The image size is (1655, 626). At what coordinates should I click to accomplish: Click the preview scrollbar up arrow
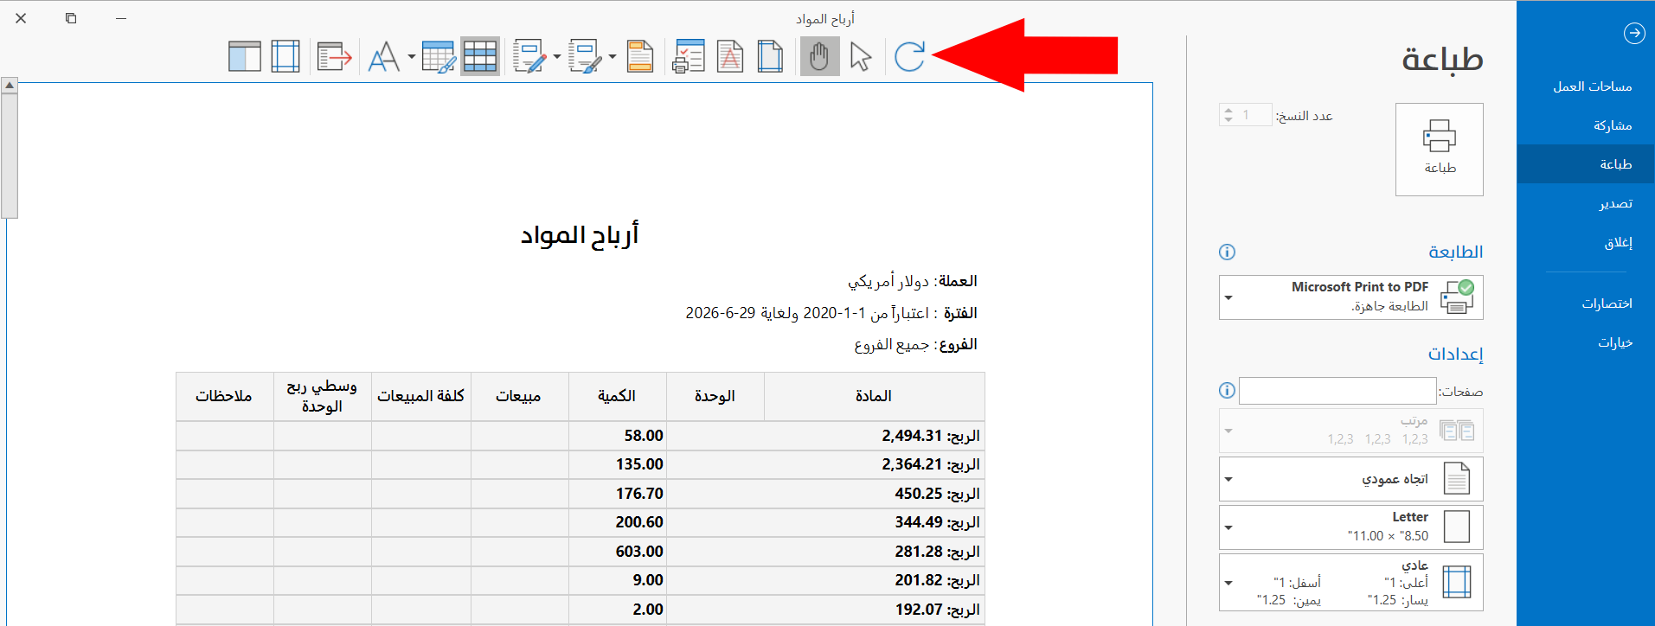(10, 85)
